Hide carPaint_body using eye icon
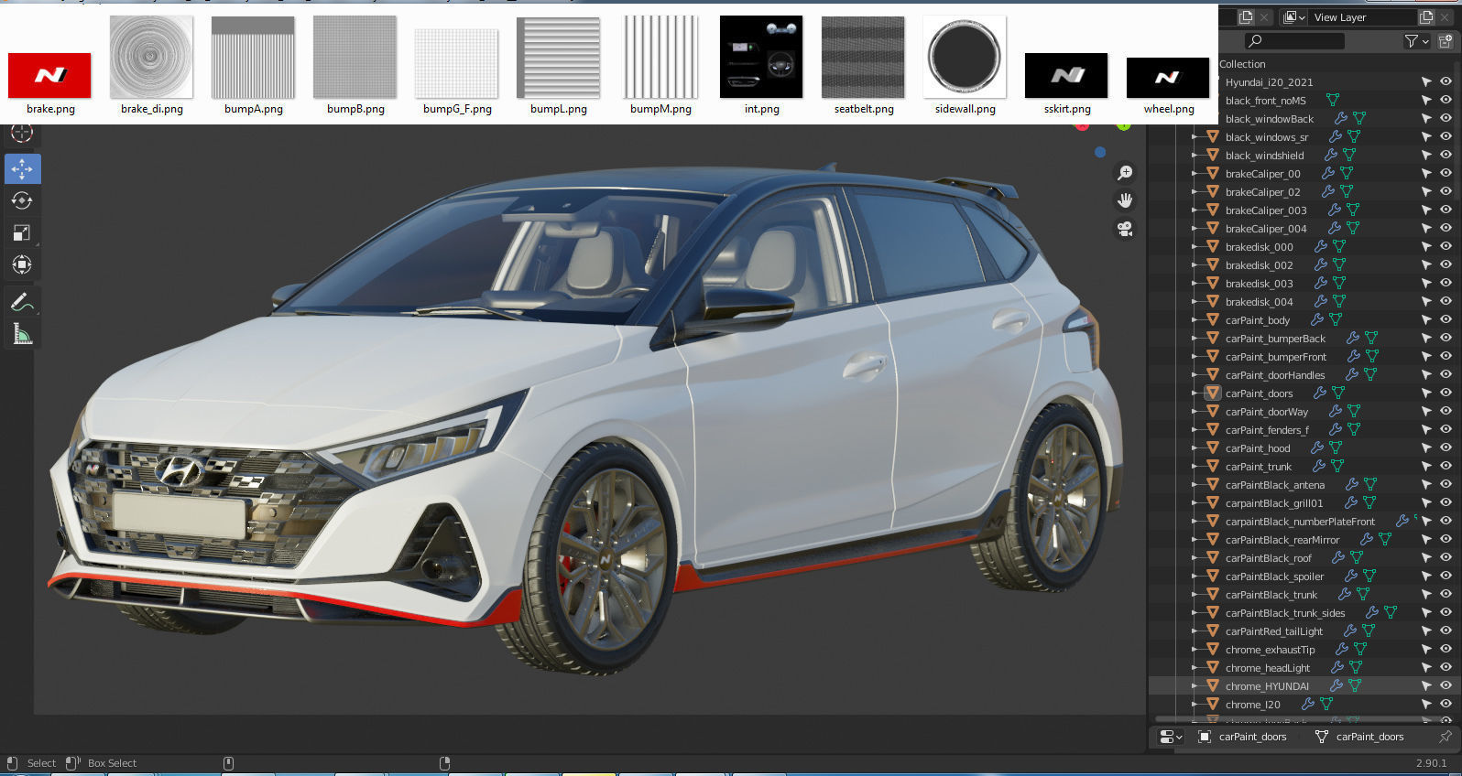Viewport: 1462px width, 776px height. (x=1446, y=319)
